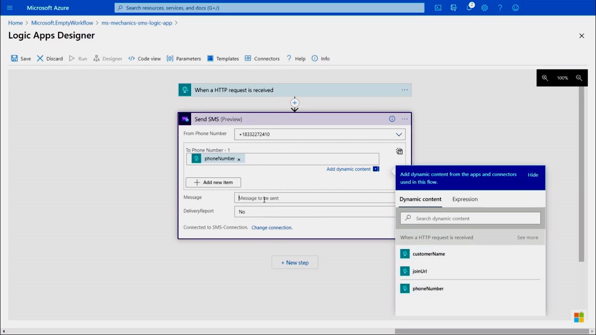The height and width of the screenshot is (335, 596).
Task: Zoom out on the designer canvas
Action: pos(579,78)
